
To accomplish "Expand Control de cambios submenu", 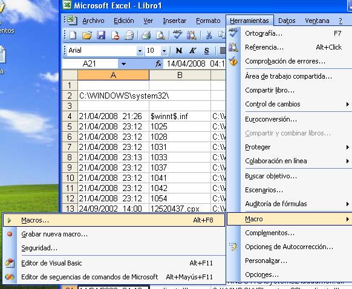I will [x=347, y=104].
